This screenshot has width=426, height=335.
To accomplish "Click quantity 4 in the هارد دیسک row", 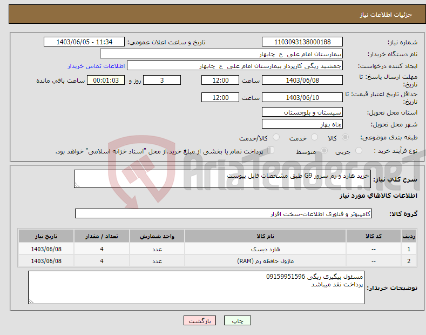I will coord(102,249).
